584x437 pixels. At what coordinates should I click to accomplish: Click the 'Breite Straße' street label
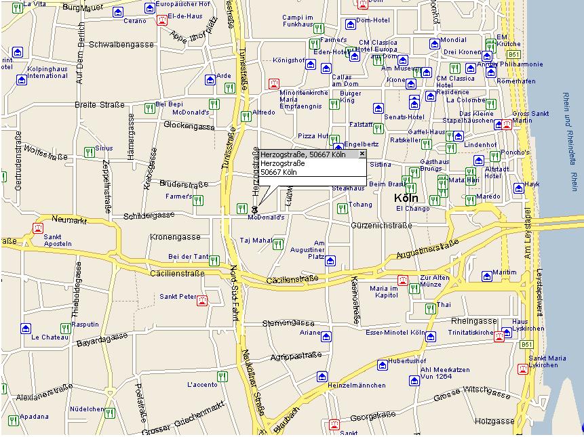click(100, 105)
